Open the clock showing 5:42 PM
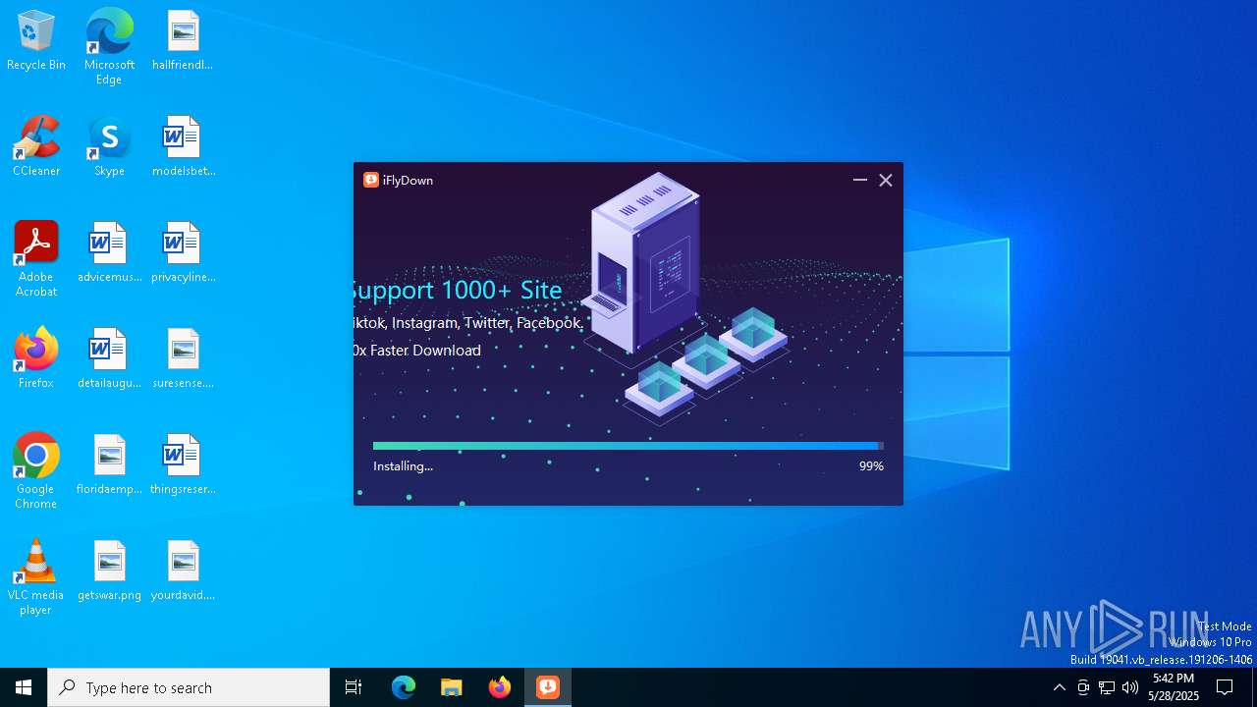 (1174, 687)
